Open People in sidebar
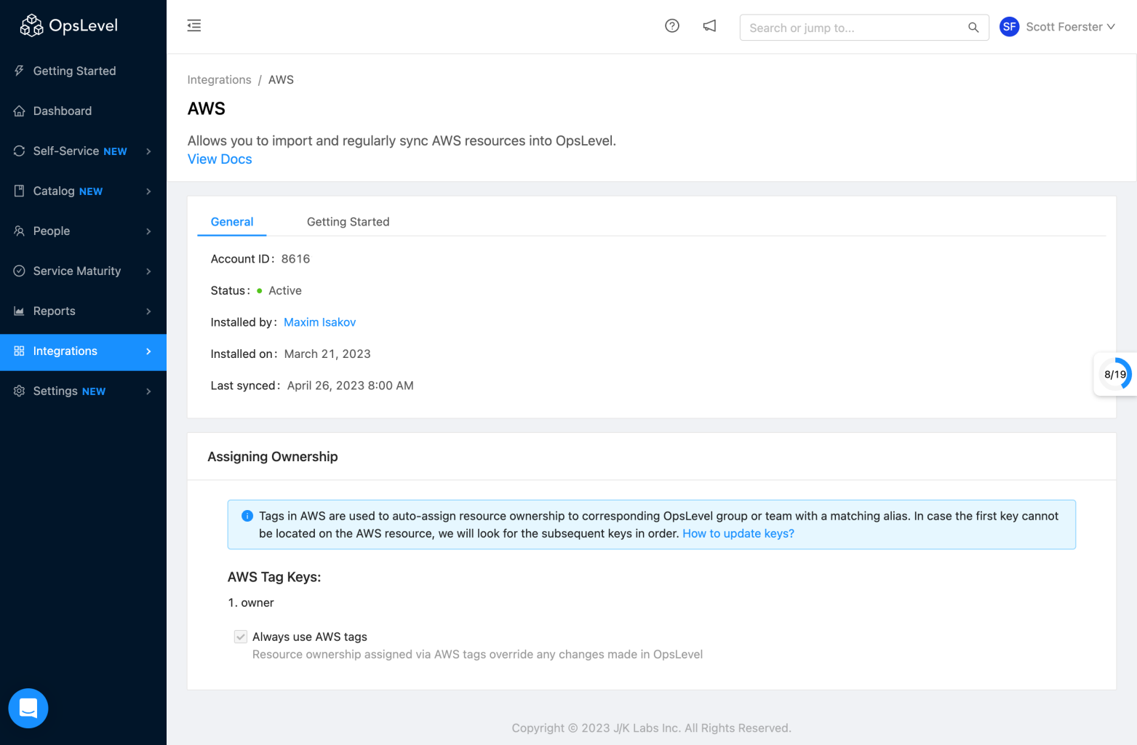Image resolution: width=1137 pixels, height=745 pixels. click(83, 231)
